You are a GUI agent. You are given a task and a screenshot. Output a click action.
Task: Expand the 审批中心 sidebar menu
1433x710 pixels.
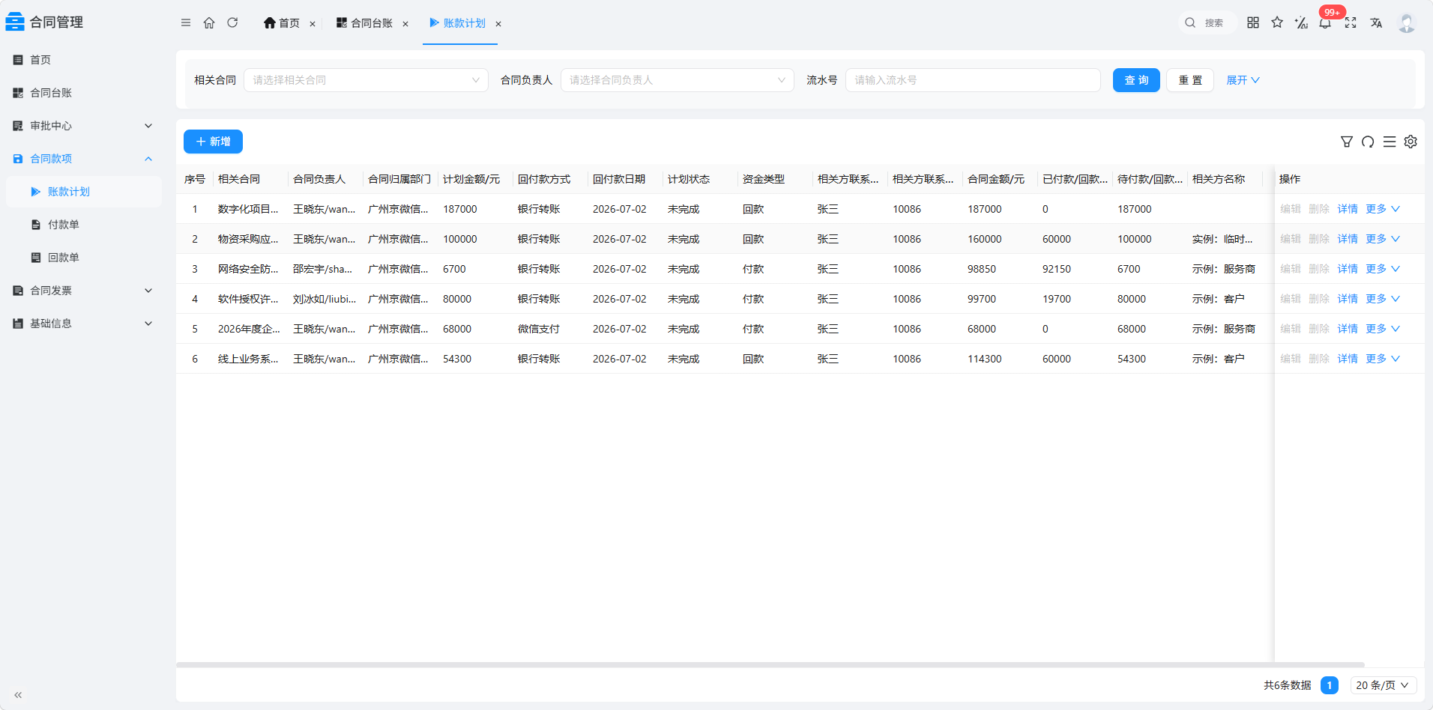(84, 126)
